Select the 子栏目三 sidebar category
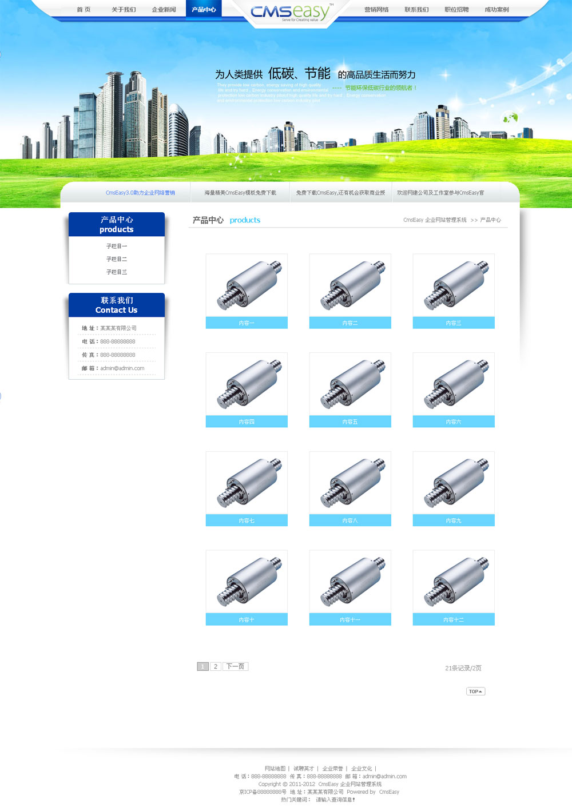 (117, 272)
